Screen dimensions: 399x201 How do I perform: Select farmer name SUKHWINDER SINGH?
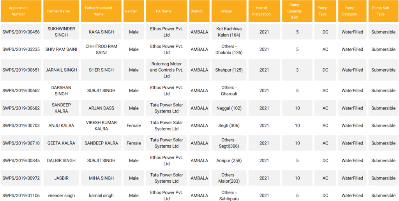click(x=61, y=32)
